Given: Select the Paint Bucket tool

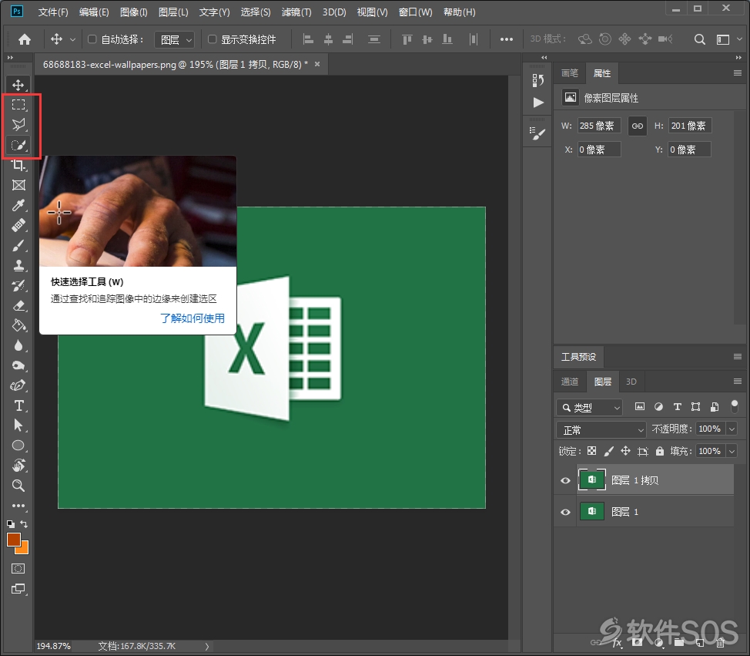Looking at the screenshot, I should [18, 325].
